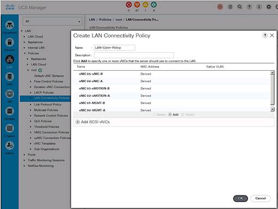278x209 pixels.
Task: Open the VM section icon in sidebar
Action: coord(10,94)
